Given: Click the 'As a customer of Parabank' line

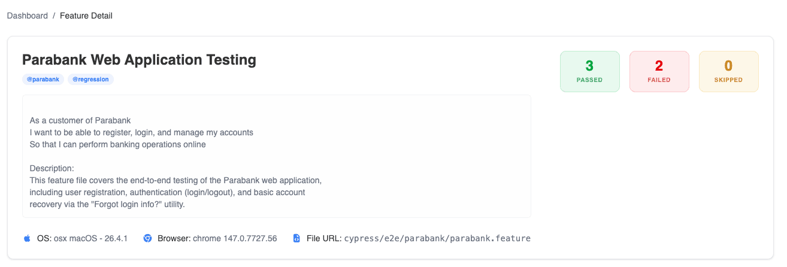Looking at the screenshot, I should pyautogui.click(x=80, y=120).
